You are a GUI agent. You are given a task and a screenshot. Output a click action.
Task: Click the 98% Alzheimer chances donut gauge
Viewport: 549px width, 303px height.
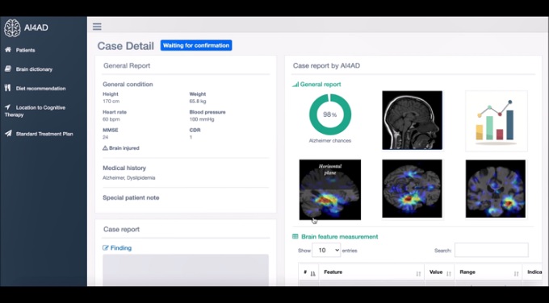(x=330, y=114)
